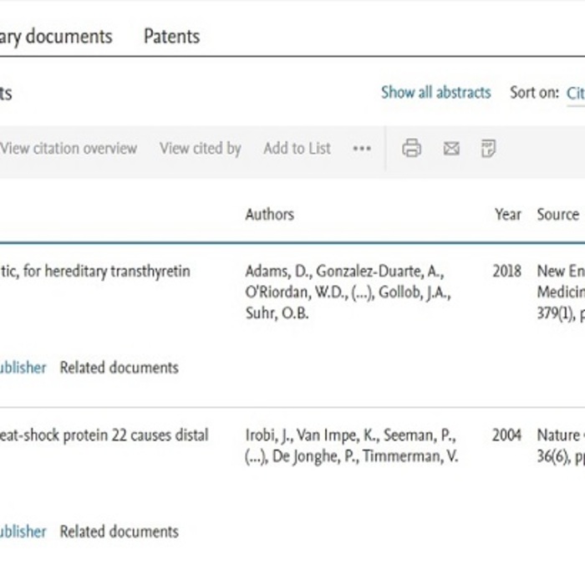585x585 pixels.
Task: Open Related documents for the 2004 article
Action: click(119, 532)
